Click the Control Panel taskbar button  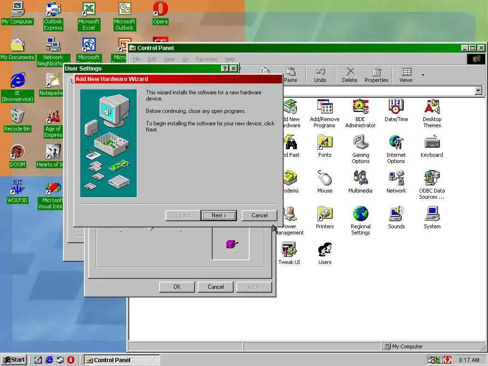[x=122, y=360]
